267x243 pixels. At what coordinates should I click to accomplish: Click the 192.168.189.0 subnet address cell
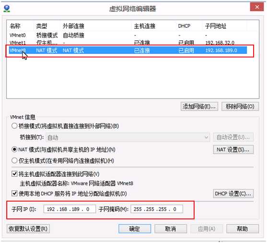point(221,50)
